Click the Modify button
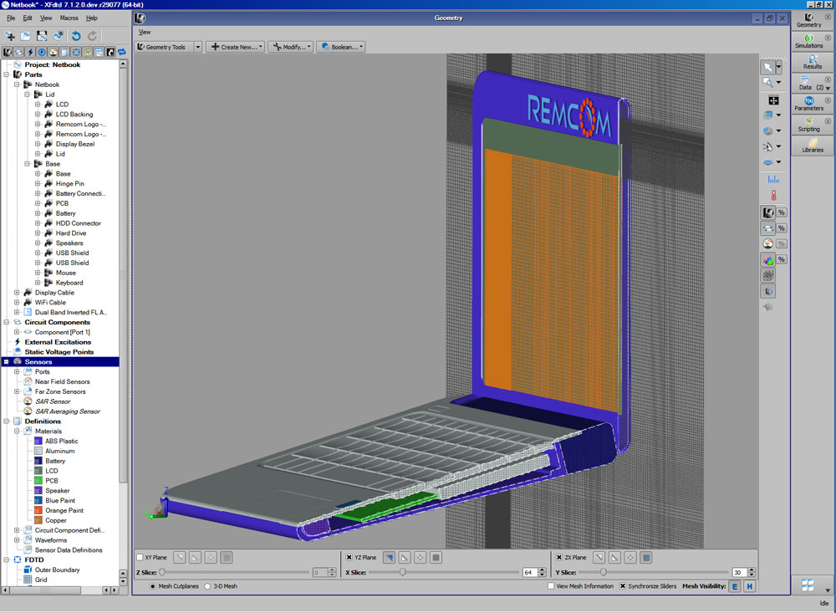The width and height of the screenshot is (836, 613). pyautogui.click(x=291, y=47)
